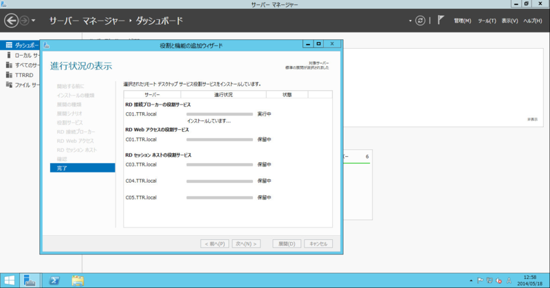
Task: Click the 非表示 link on the dashboard
Action: click(532, 120)
